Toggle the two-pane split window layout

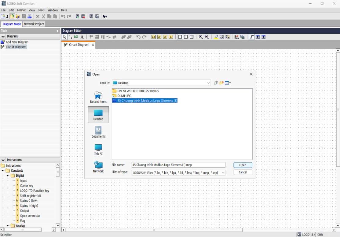click(186, 37)
